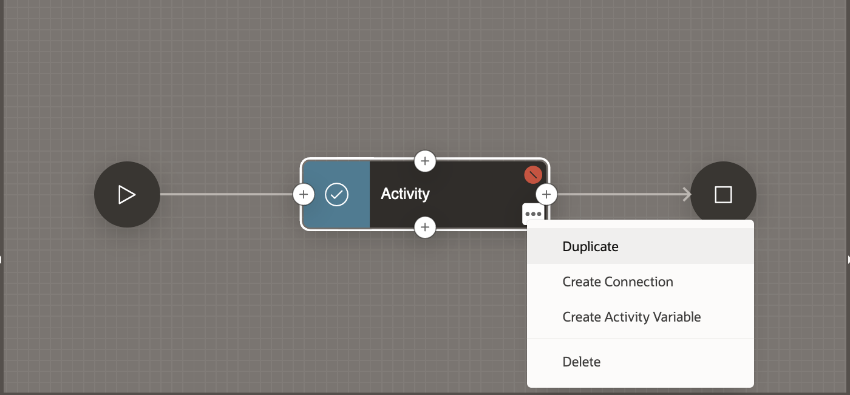
Task: Click the End node stop icon
Action: point(723,195)
